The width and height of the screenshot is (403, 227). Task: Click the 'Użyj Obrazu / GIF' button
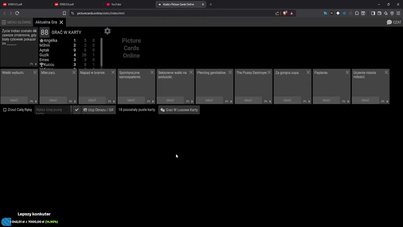tap(99, 110)
